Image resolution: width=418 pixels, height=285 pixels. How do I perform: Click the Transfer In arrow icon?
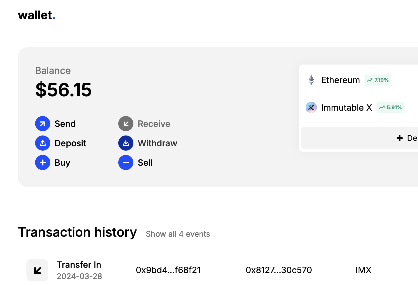37,270
